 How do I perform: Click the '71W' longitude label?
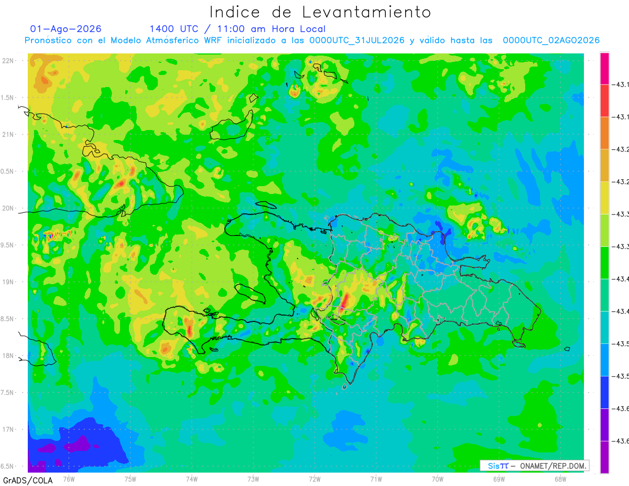tap(376, 479)
